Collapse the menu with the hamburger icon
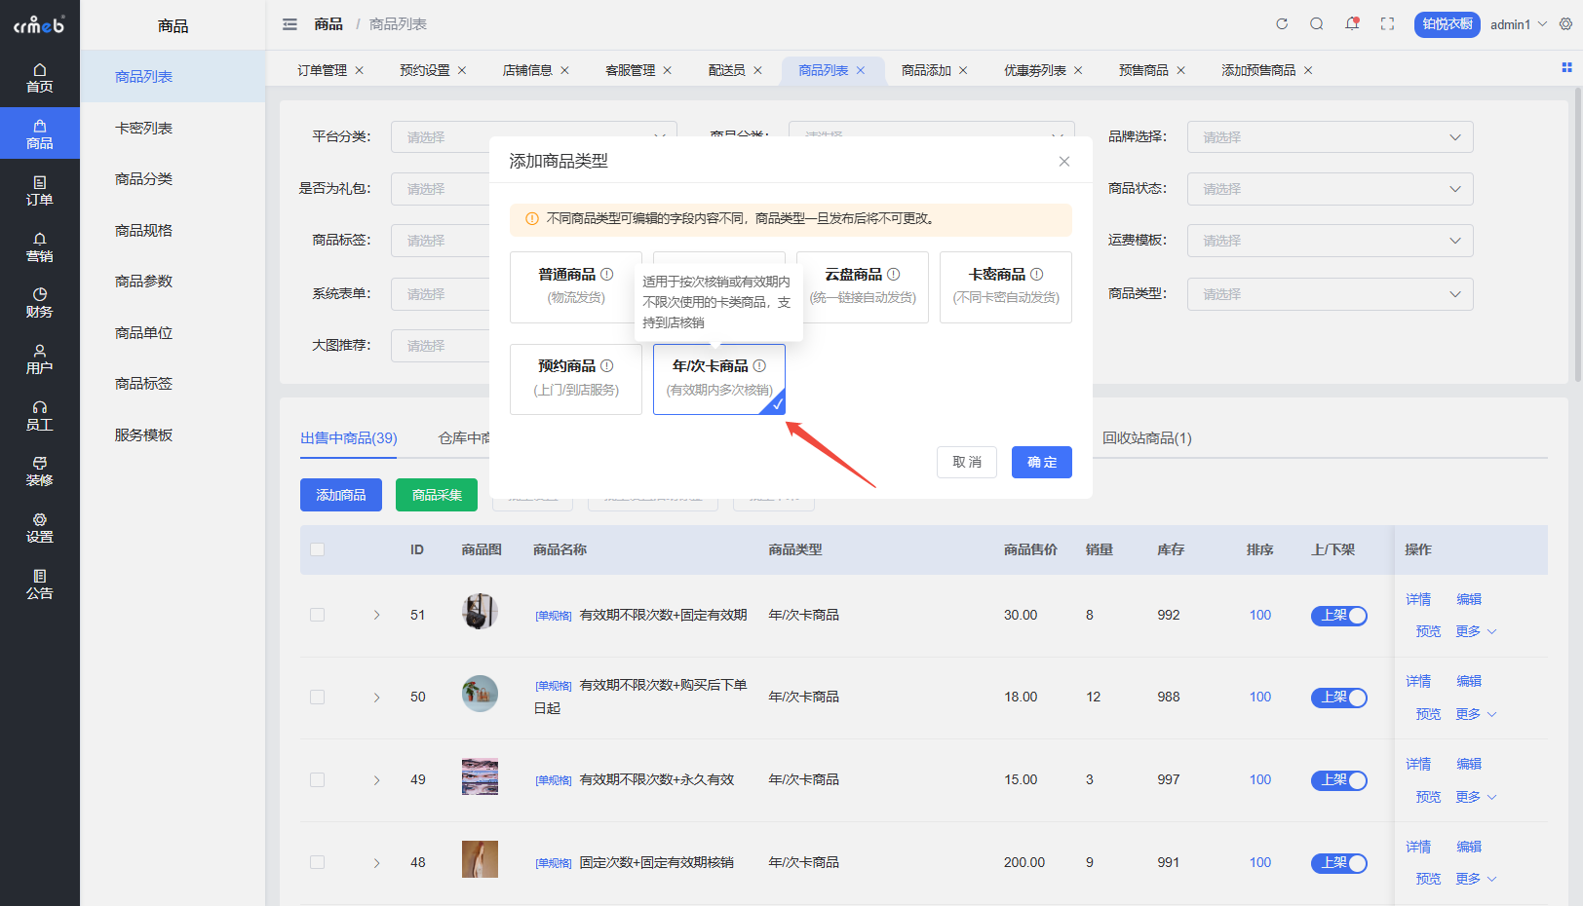The height and width of the screenshot is (906, 1583). coord(290,24)
